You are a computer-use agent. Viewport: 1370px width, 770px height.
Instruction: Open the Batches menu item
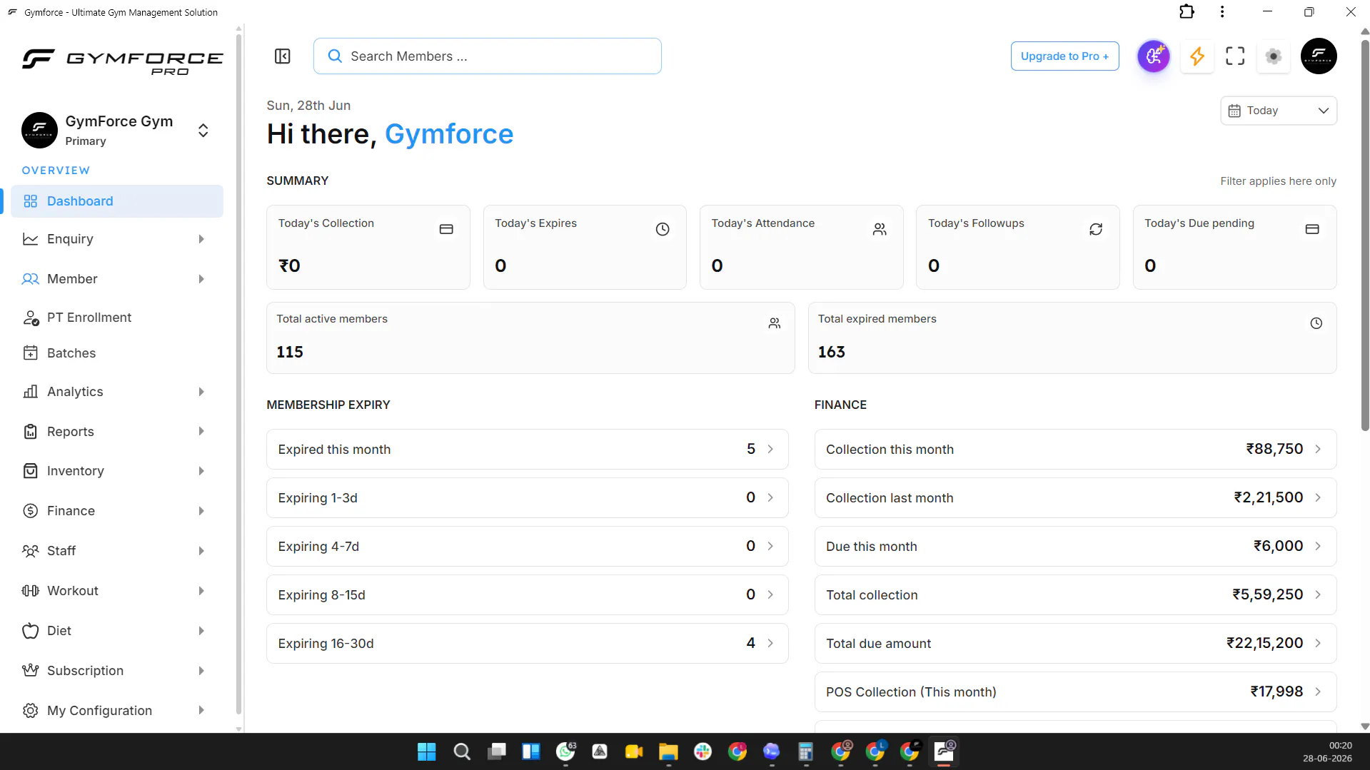click(x=117, y=353)
